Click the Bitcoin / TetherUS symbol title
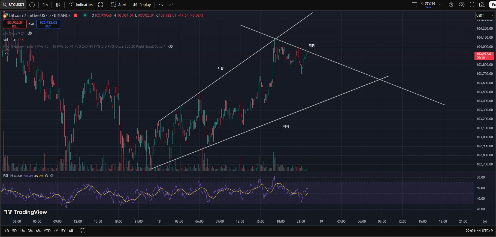The image size is (496, 237). pyautogui.click(x=40, y=16)
